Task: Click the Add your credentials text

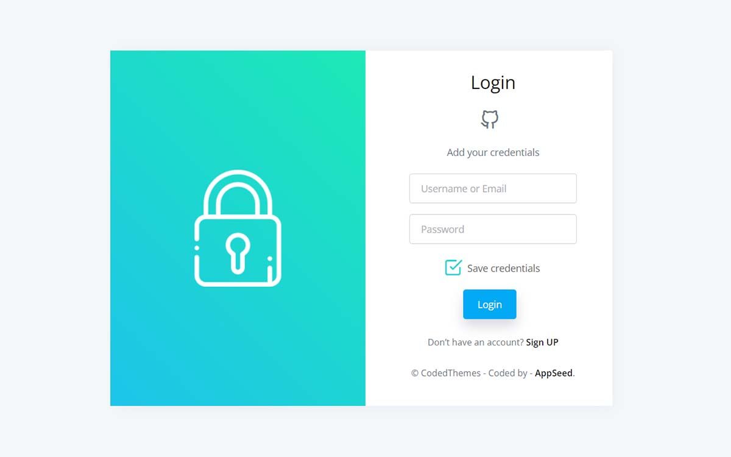Action: pyautogui.click(x=493, y=152)
